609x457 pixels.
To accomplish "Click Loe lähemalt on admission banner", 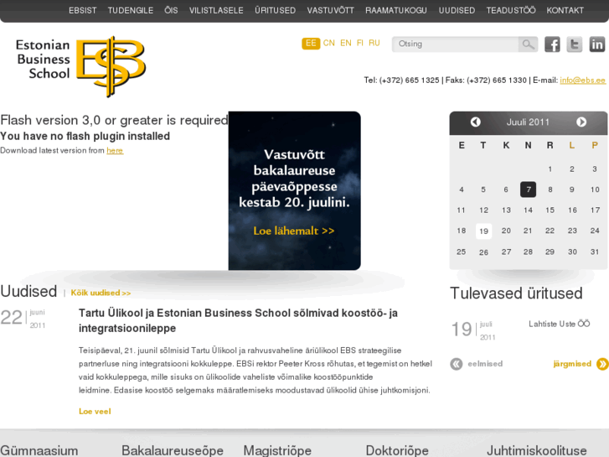I will coord(294,231).
